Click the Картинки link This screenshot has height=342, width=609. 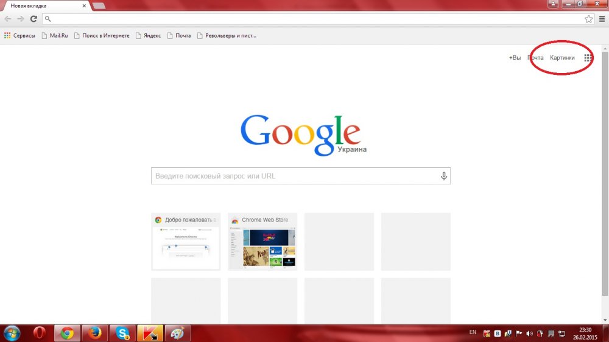pos(562,58)
